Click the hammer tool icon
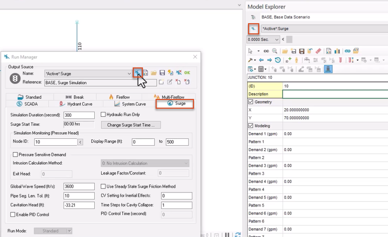Viewport: 388px width, 237px height. tap(251, 60)
